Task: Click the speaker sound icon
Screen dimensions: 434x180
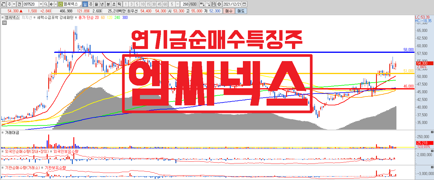Action: (x=51, y=4)
